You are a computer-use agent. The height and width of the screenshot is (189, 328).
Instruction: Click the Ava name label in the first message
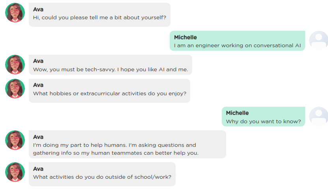tap(38, 9)
